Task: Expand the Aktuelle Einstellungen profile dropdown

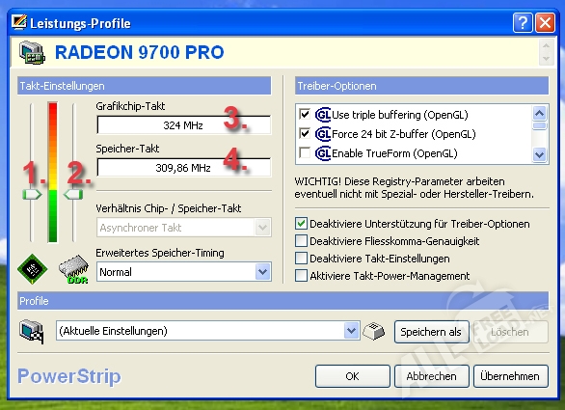Action: point(208,331)
